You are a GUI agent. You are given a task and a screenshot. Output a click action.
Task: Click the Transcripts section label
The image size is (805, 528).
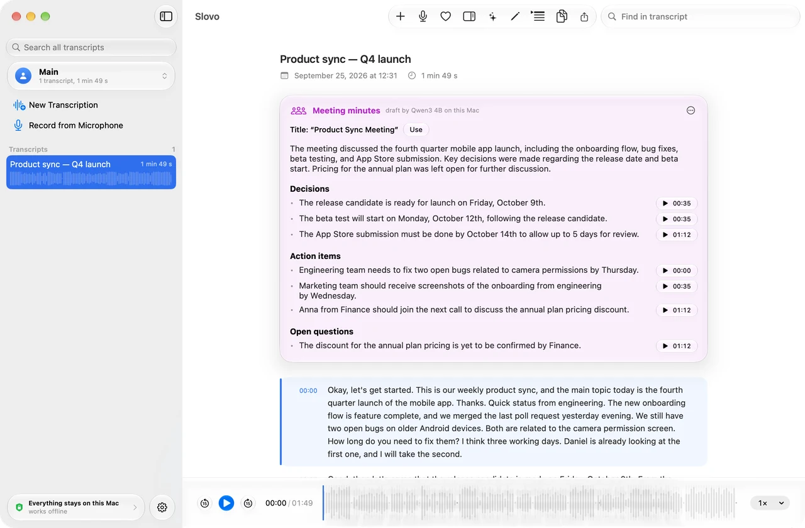28,149
